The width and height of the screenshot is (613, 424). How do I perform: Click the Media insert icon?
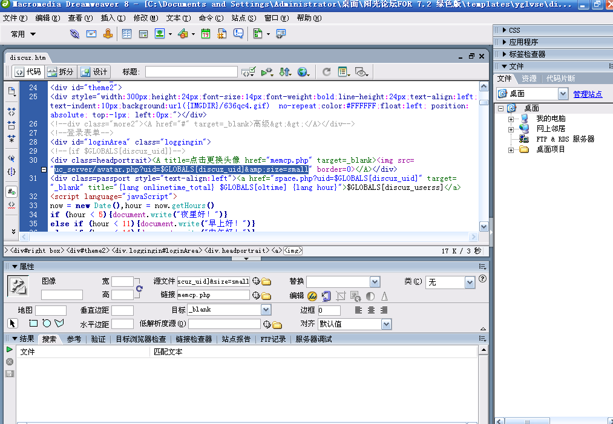[183, 34]
